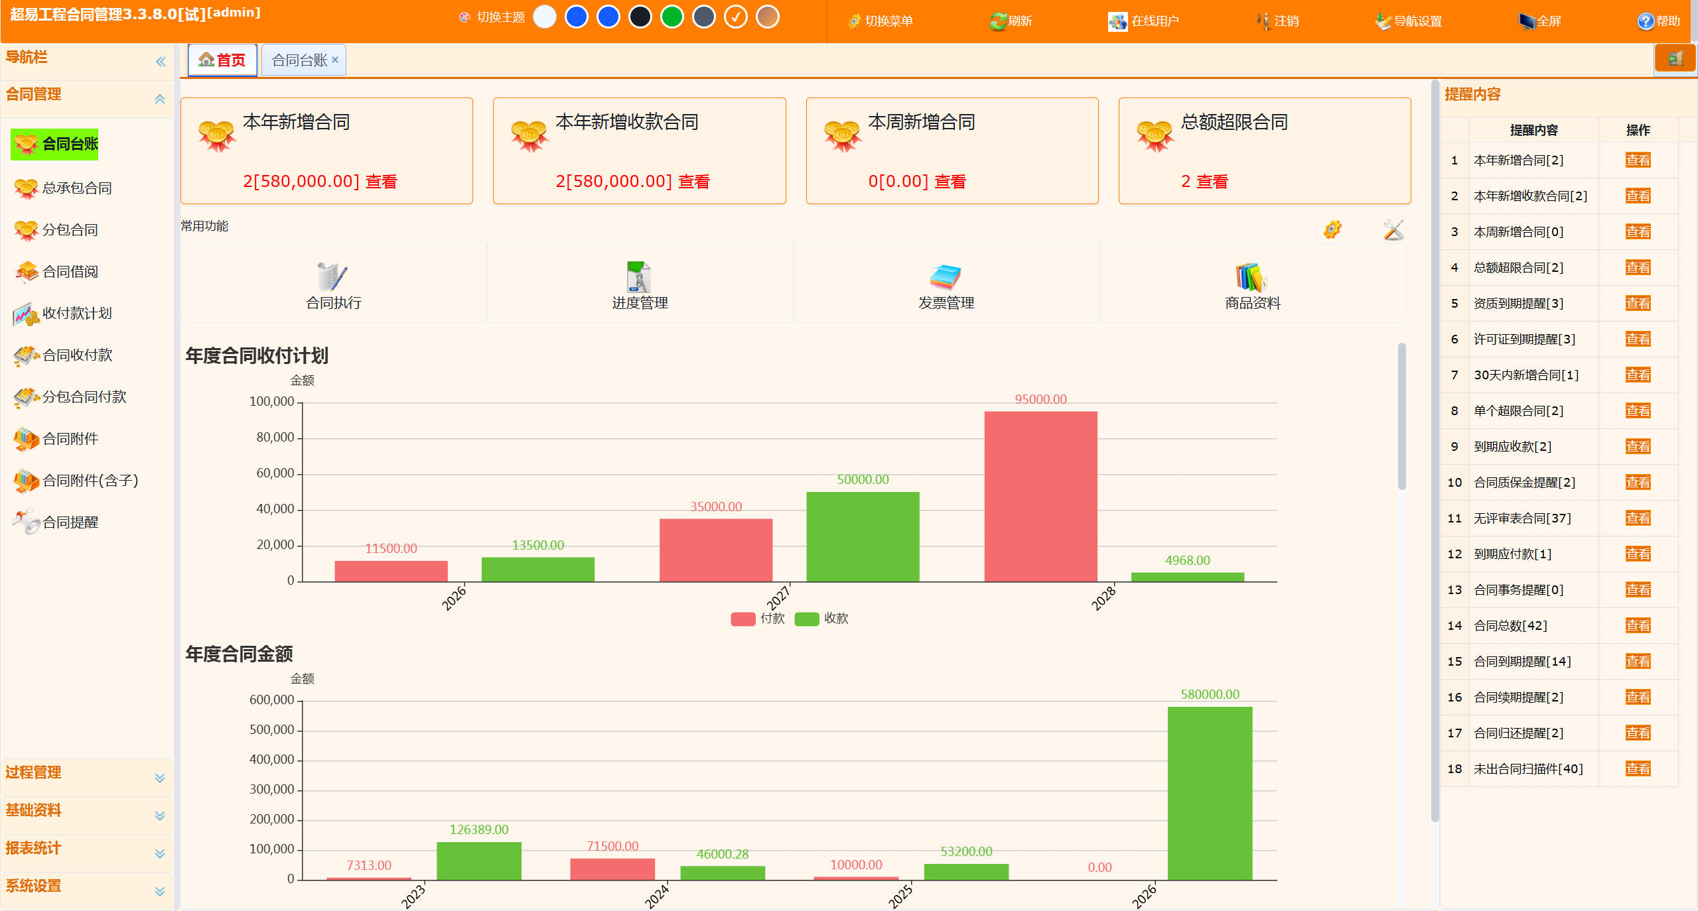
Task: Switch to the 首页 tab
Action: 222,60
